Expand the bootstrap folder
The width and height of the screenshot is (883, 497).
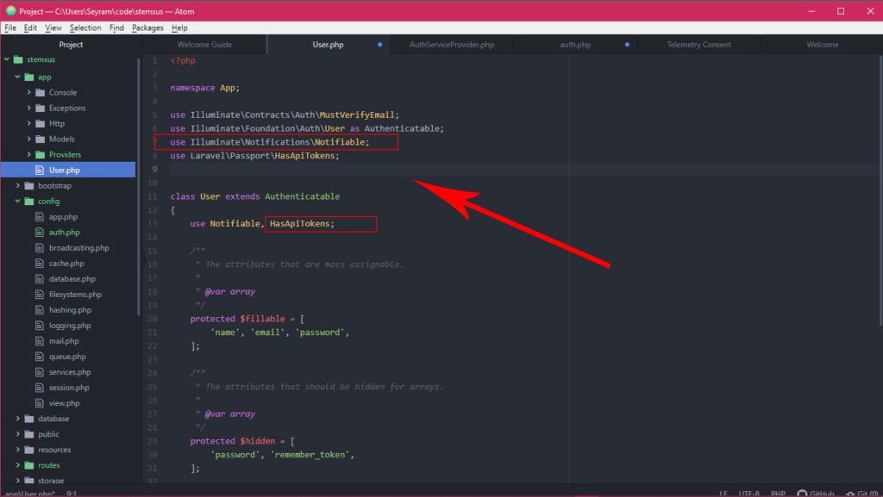point(18,186)
